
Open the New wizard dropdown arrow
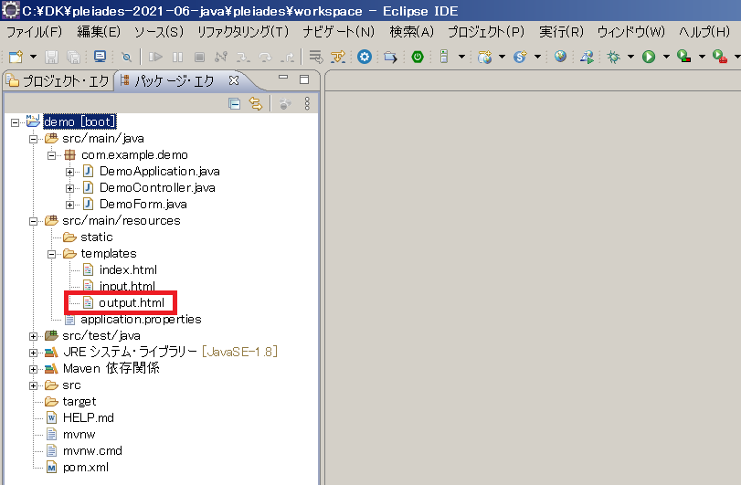(x=33, y=58)
